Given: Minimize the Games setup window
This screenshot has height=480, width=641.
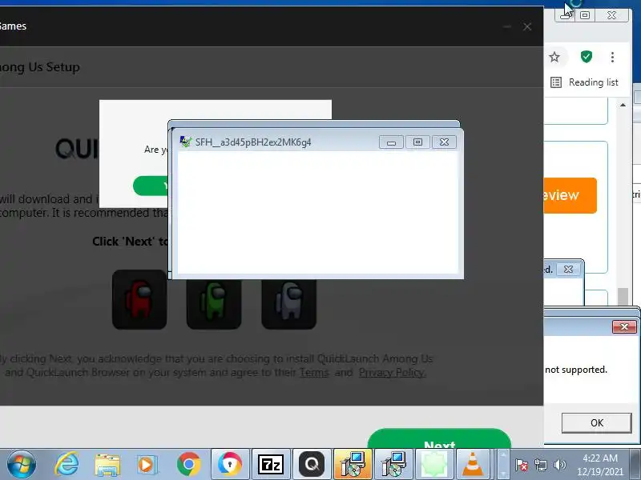Looking at the screenshot, I should (x=507, y=27).
